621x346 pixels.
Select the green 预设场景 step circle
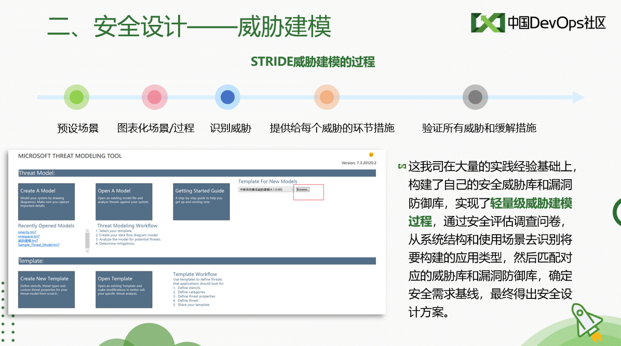(76, 97)
